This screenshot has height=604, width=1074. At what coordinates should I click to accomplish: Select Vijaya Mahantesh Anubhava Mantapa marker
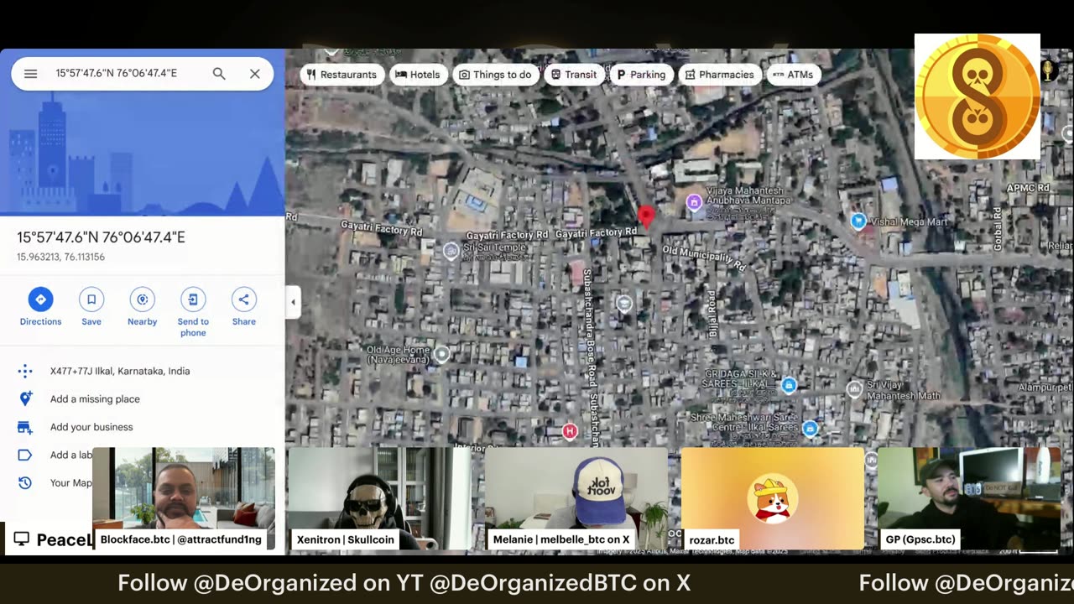click(x=694, y=201)
